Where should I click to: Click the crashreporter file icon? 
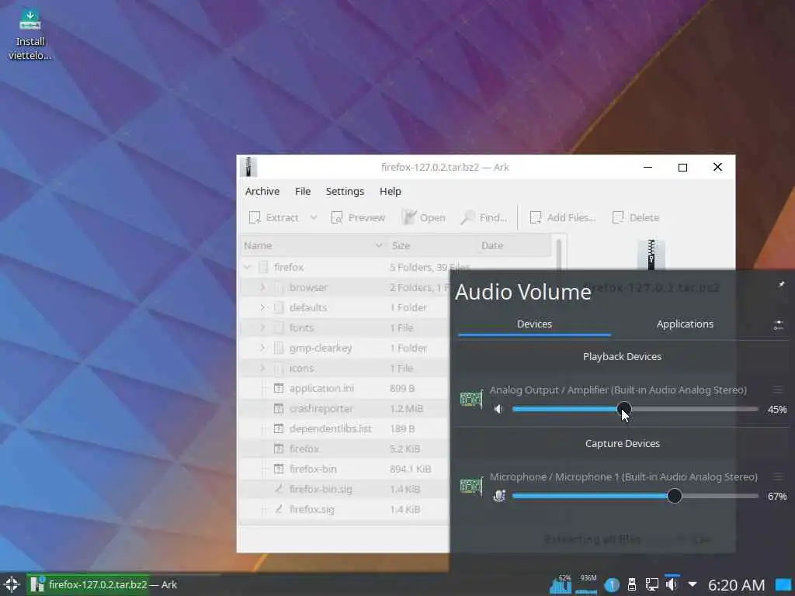coord(279,408)
